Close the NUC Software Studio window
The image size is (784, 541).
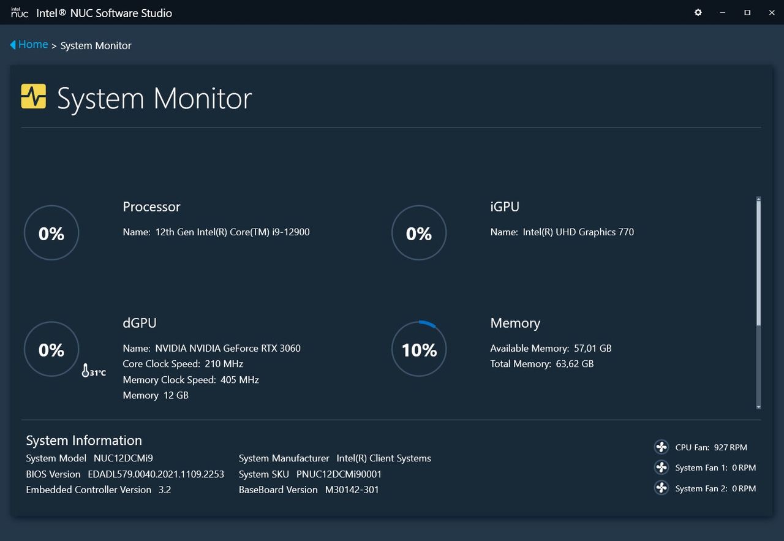click(x=772, y=12)
